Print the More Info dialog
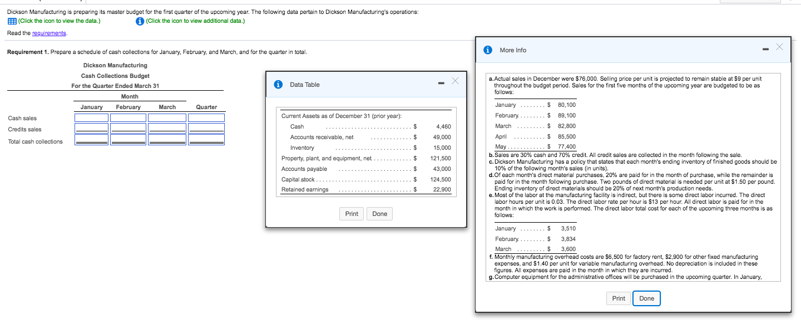This screenshot has width=801, height=329. pyautogui.click(x=619, y=298)
